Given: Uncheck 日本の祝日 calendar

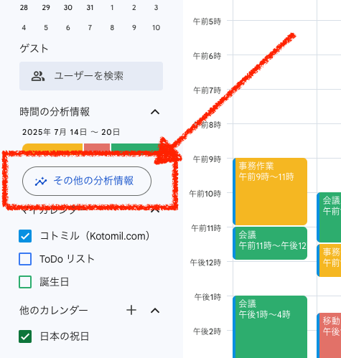Looking at the screenshot, I should tap(25, 336).
